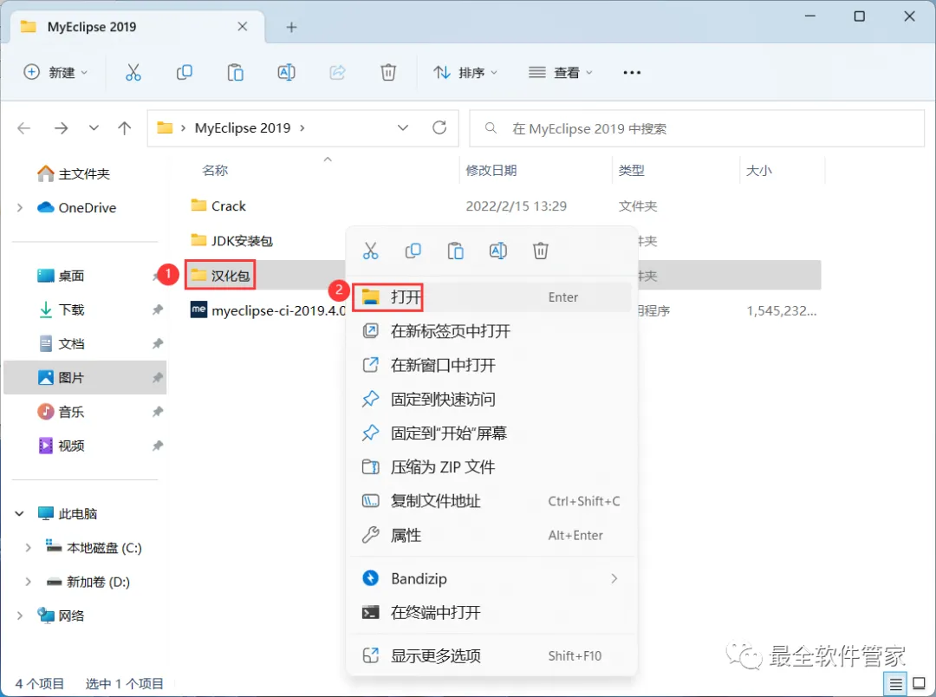The height and width of the screenshot is (697, 936).
Task: Select the JDK安装包 folder
Action: coord(231,241)
